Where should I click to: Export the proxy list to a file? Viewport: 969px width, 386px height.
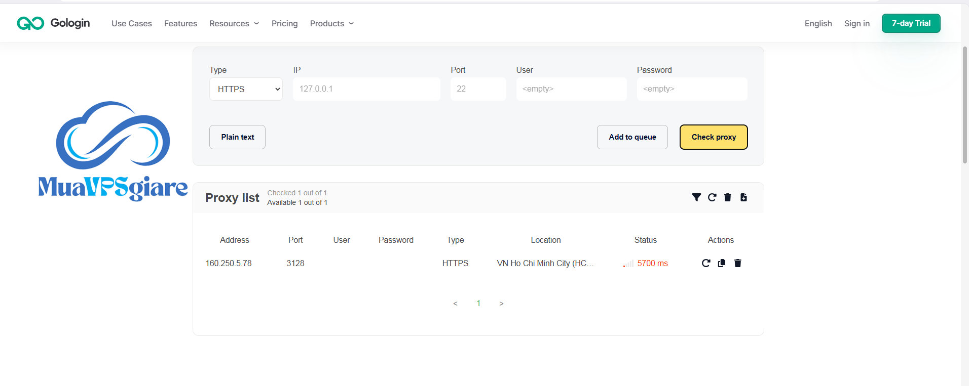(743, 197)
